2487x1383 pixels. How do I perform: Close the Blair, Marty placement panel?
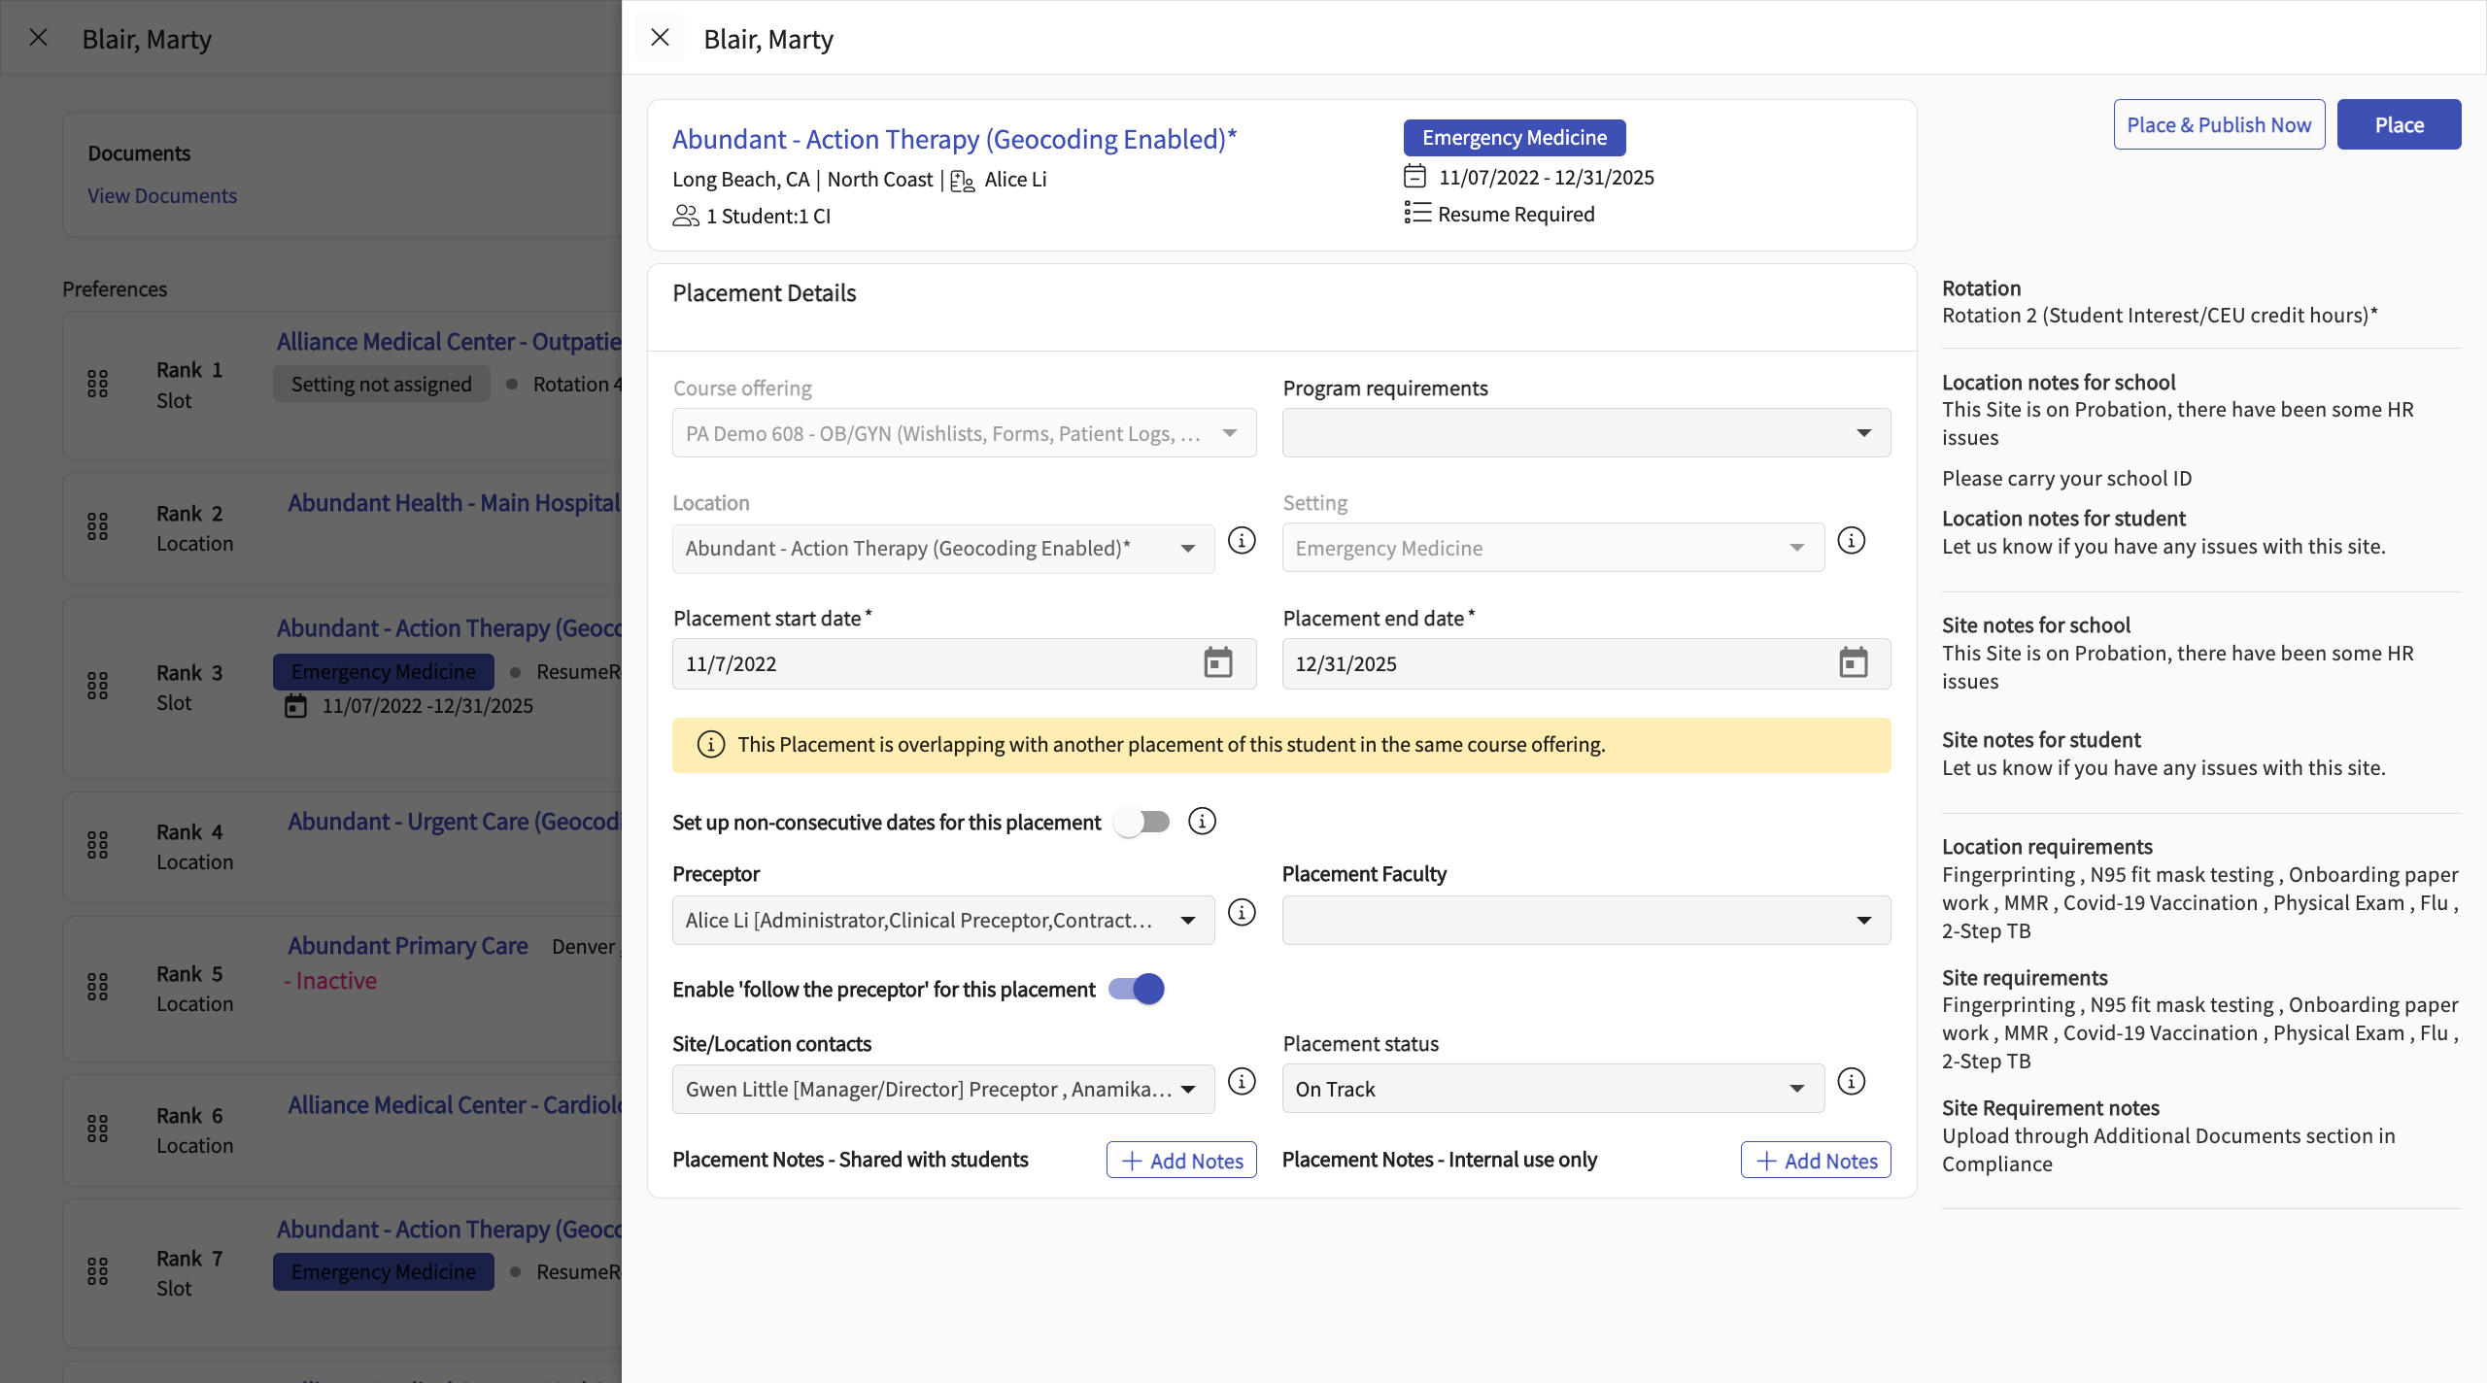660,38
